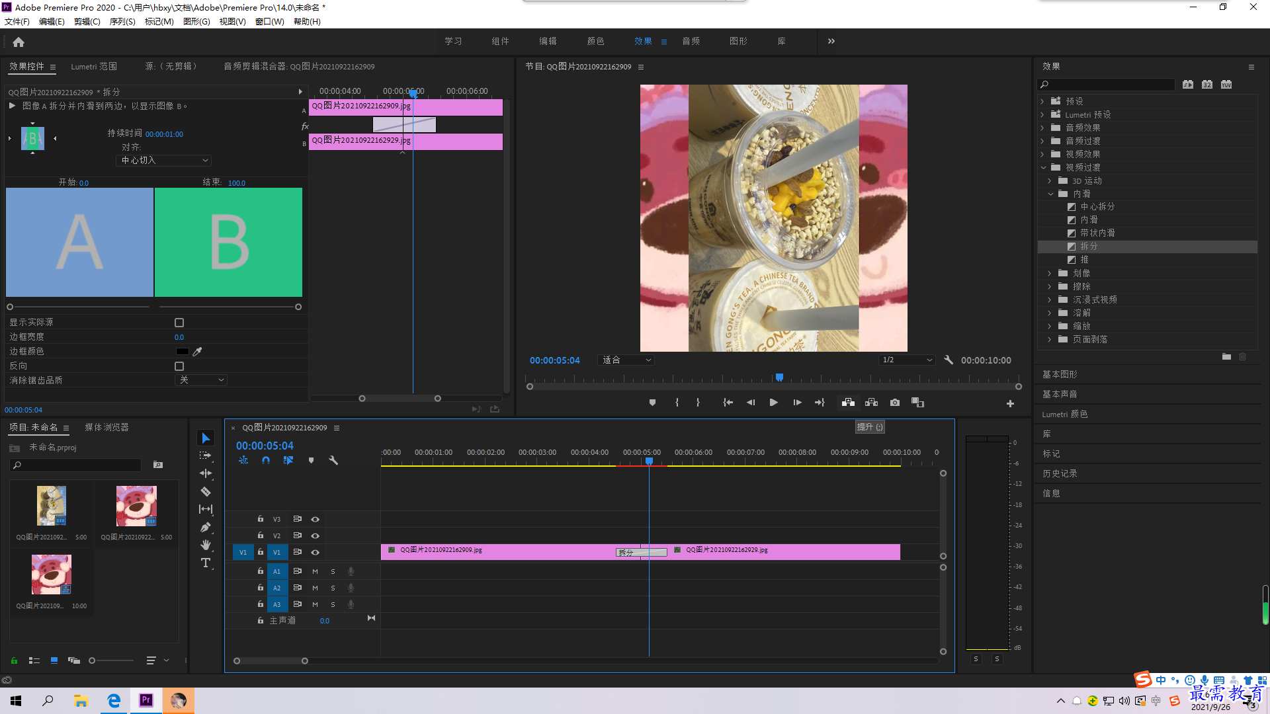
Task: Switch to 编辑 workspace tab
Action: tap(548, 41)
